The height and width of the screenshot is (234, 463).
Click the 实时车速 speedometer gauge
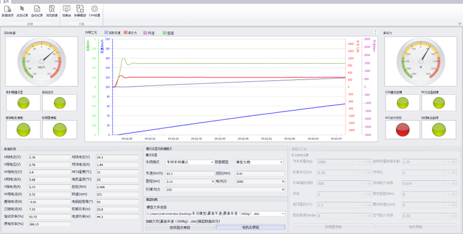tap(42, 61)
